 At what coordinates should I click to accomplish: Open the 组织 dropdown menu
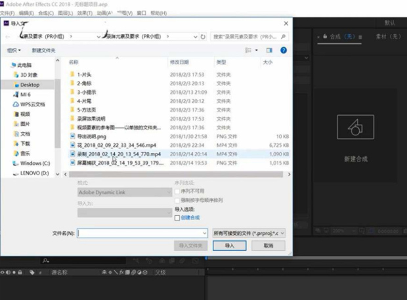point(14,51)
